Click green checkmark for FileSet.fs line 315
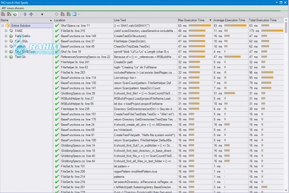This screenshot has width=289, height=193. tap(57, 31)
